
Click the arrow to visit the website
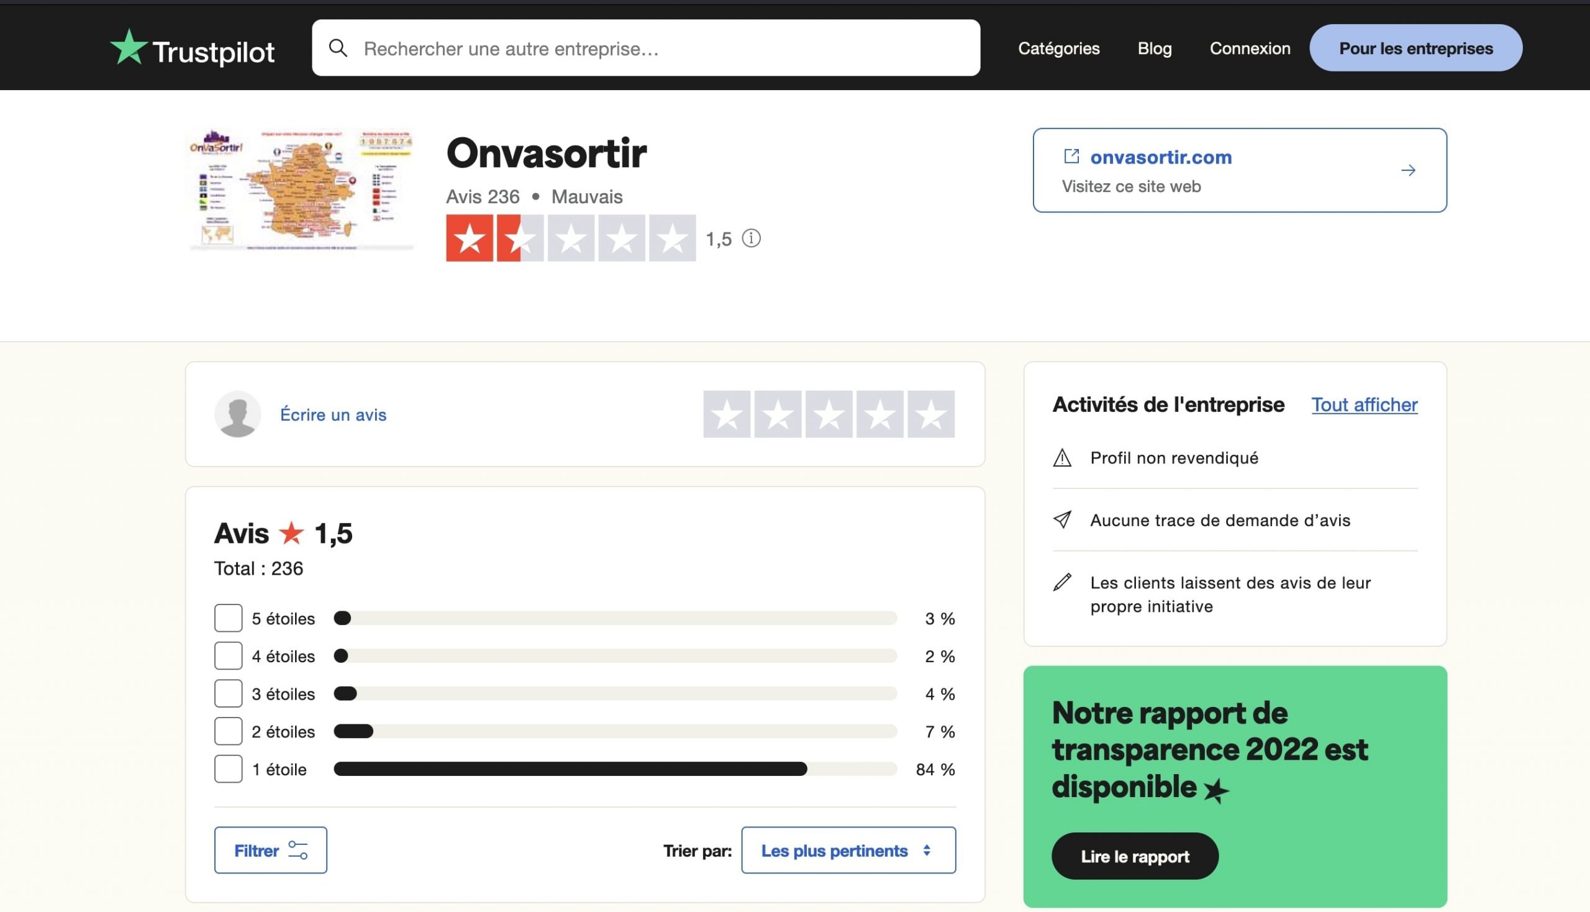1408,170
